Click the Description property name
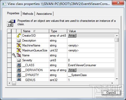 (x=29, y=41)
